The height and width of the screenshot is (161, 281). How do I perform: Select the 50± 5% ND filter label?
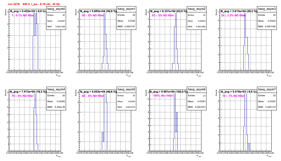tap(93, 15)
